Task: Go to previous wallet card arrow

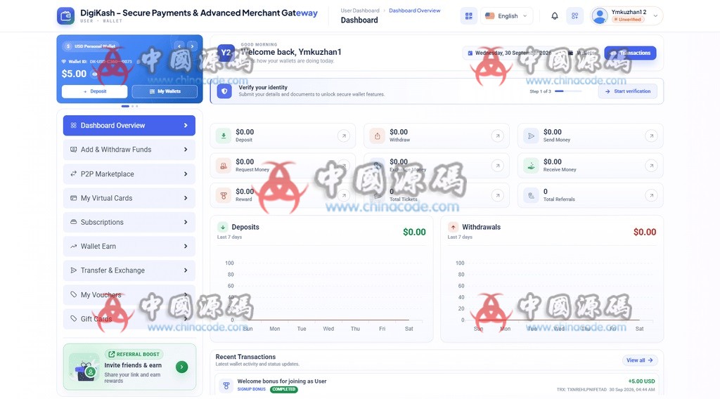Action: 179,46
